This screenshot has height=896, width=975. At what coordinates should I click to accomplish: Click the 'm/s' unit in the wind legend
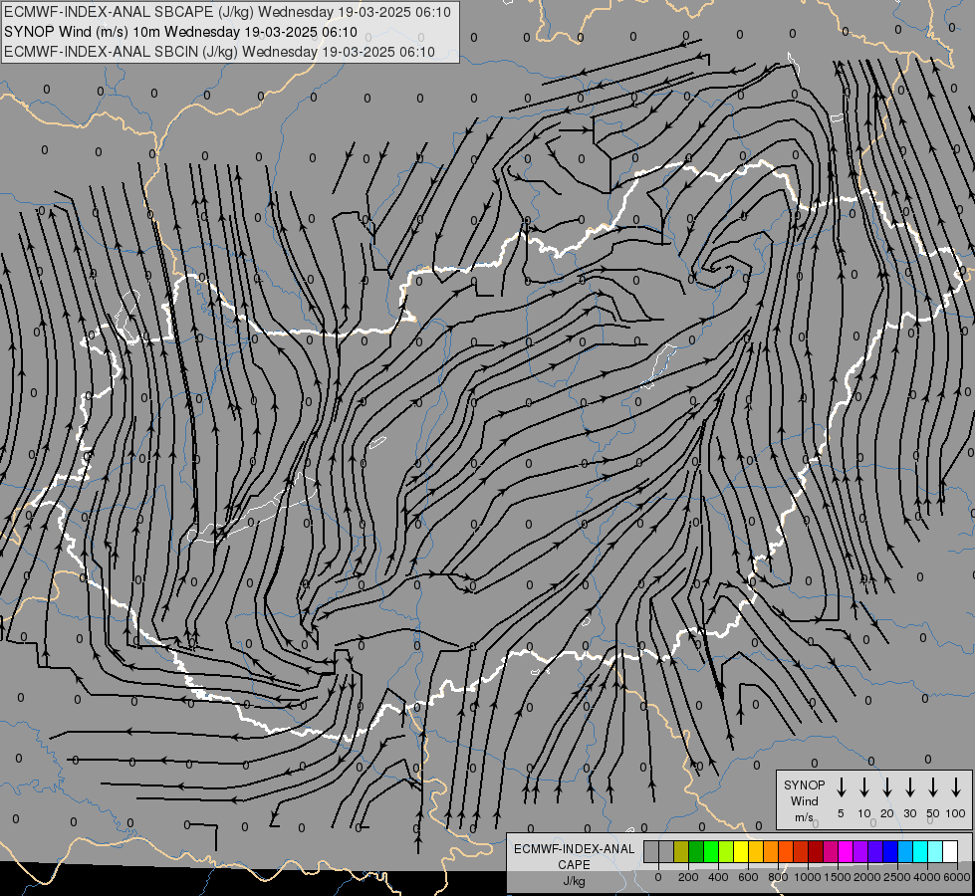click(x=804, y=817)
